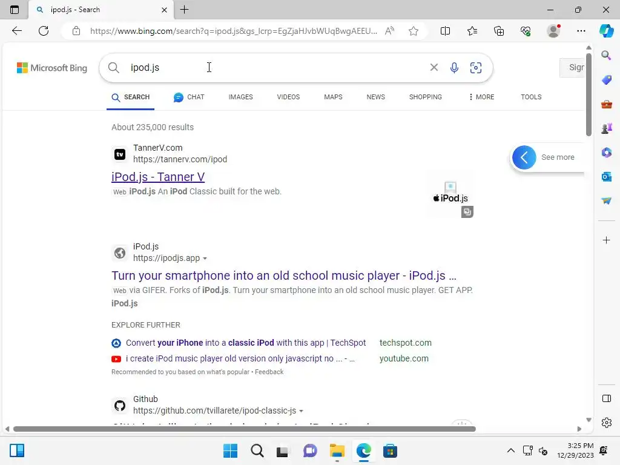Image resolution: width=620 pixels, height=465 pixels.
Task: Open the sidebar Shopping tag
Action: (x=606, y=80)
